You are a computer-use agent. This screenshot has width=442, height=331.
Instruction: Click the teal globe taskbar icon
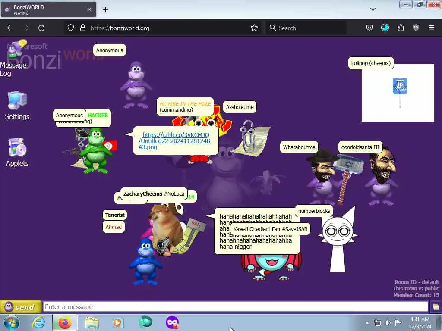tap(145, 322)
